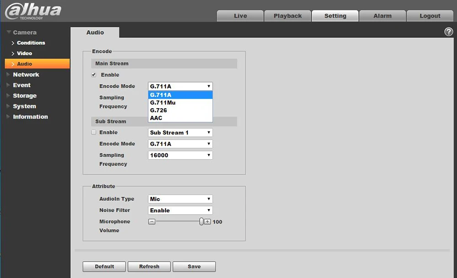The image size is (457, 278).
Task: Choose G.726 encode option
Action: [180, 110]
